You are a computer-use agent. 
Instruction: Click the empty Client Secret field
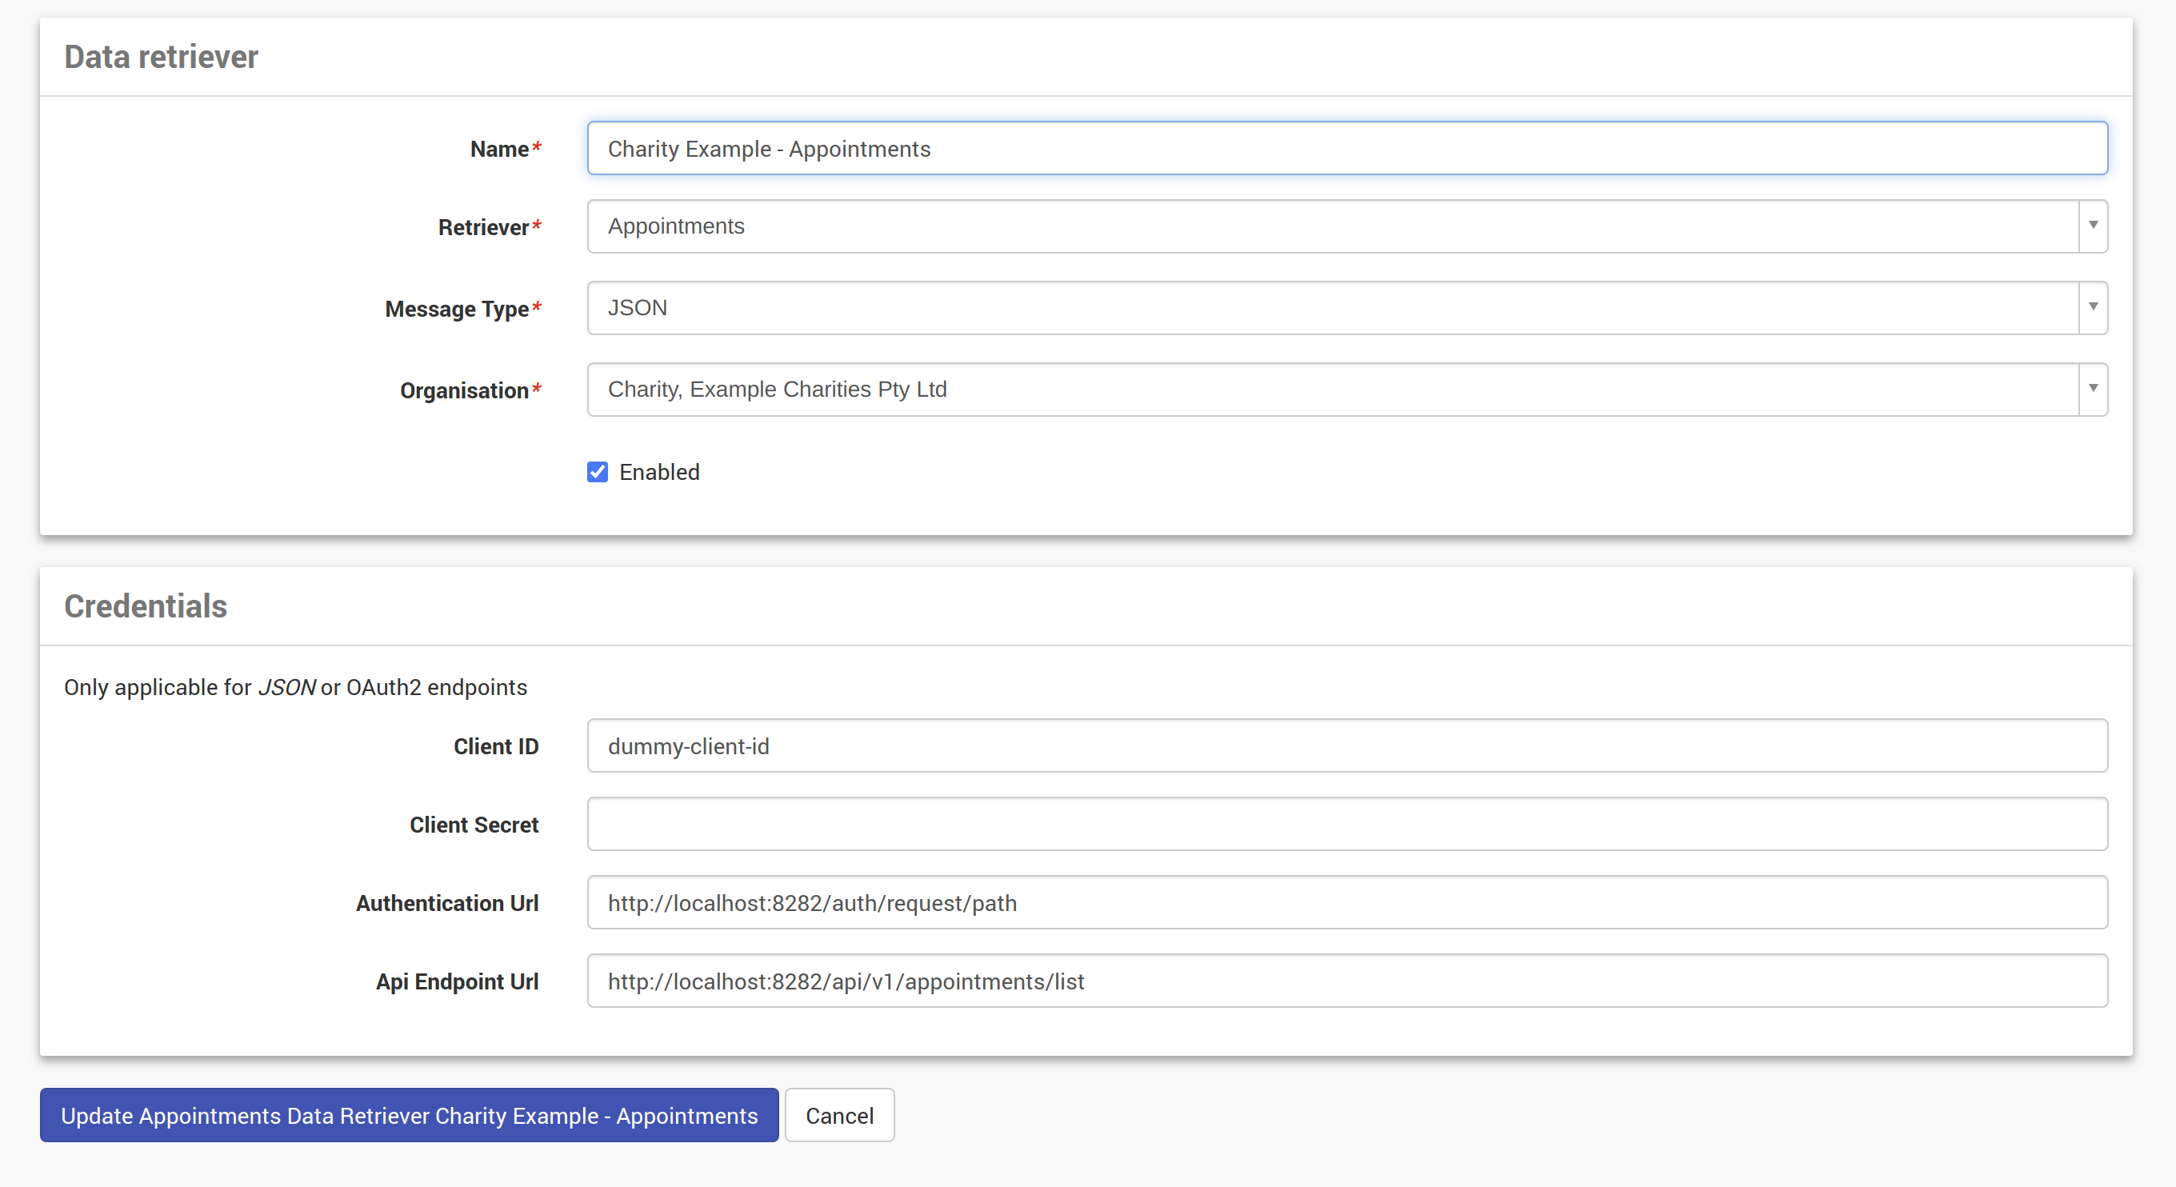1346,825
